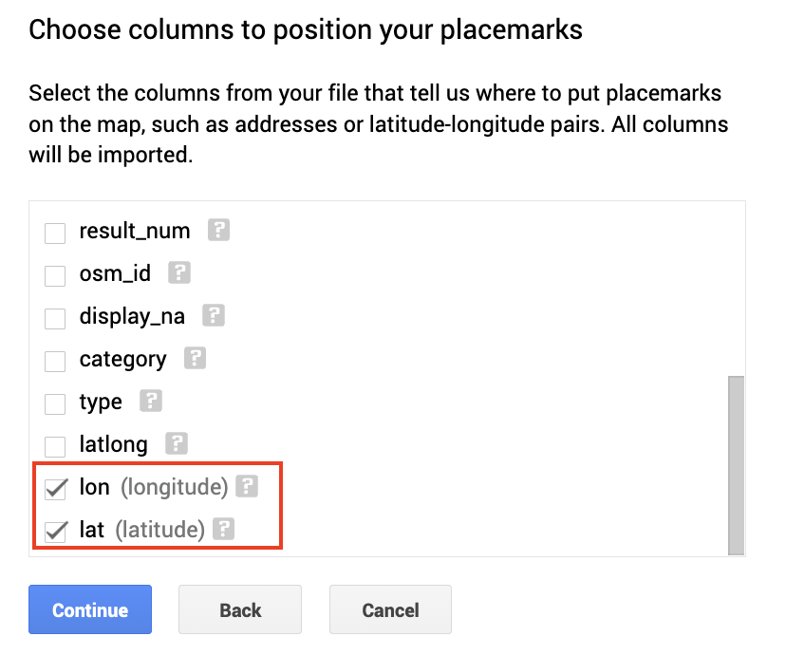Click the question mark next to type
Viewport: 786px width, 655px height.
(x=150, y=401)
